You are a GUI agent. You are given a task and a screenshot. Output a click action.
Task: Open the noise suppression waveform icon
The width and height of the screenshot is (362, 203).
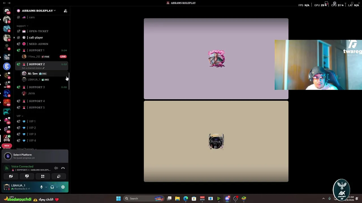56,168
